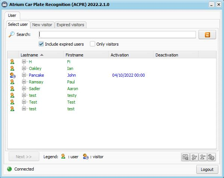Click the legend's visitor icon
This screenshot has height=178, width=224.
[86, 157]
